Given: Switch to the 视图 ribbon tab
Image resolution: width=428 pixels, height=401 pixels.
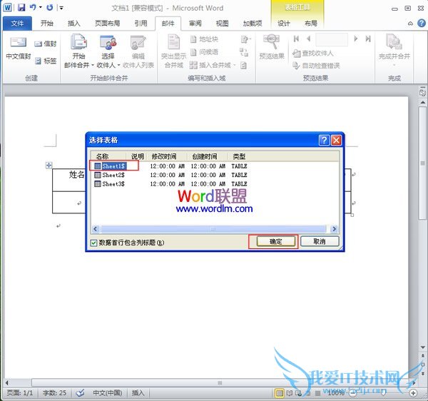Looking at the screenshot, I should (x=222, y=24).
